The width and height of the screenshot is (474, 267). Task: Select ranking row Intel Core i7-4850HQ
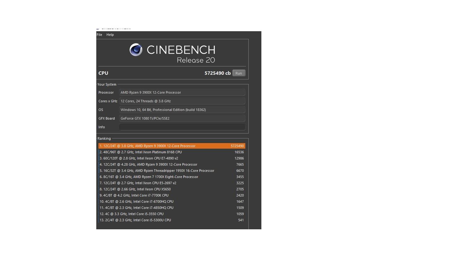(172, 208)
